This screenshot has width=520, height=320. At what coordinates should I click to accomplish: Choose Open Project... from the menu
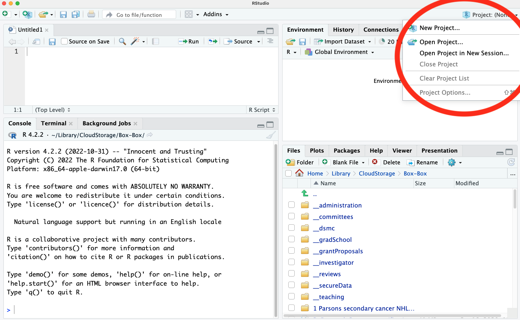(441, 42)
